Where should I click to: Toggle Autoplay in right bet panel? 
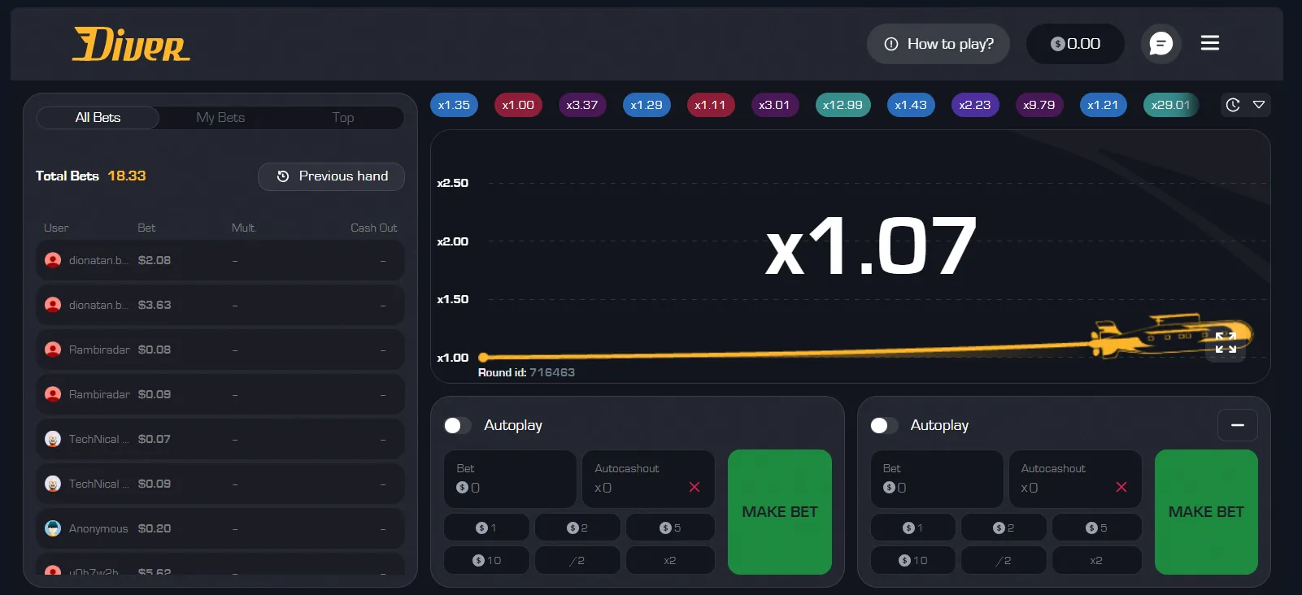884,425
